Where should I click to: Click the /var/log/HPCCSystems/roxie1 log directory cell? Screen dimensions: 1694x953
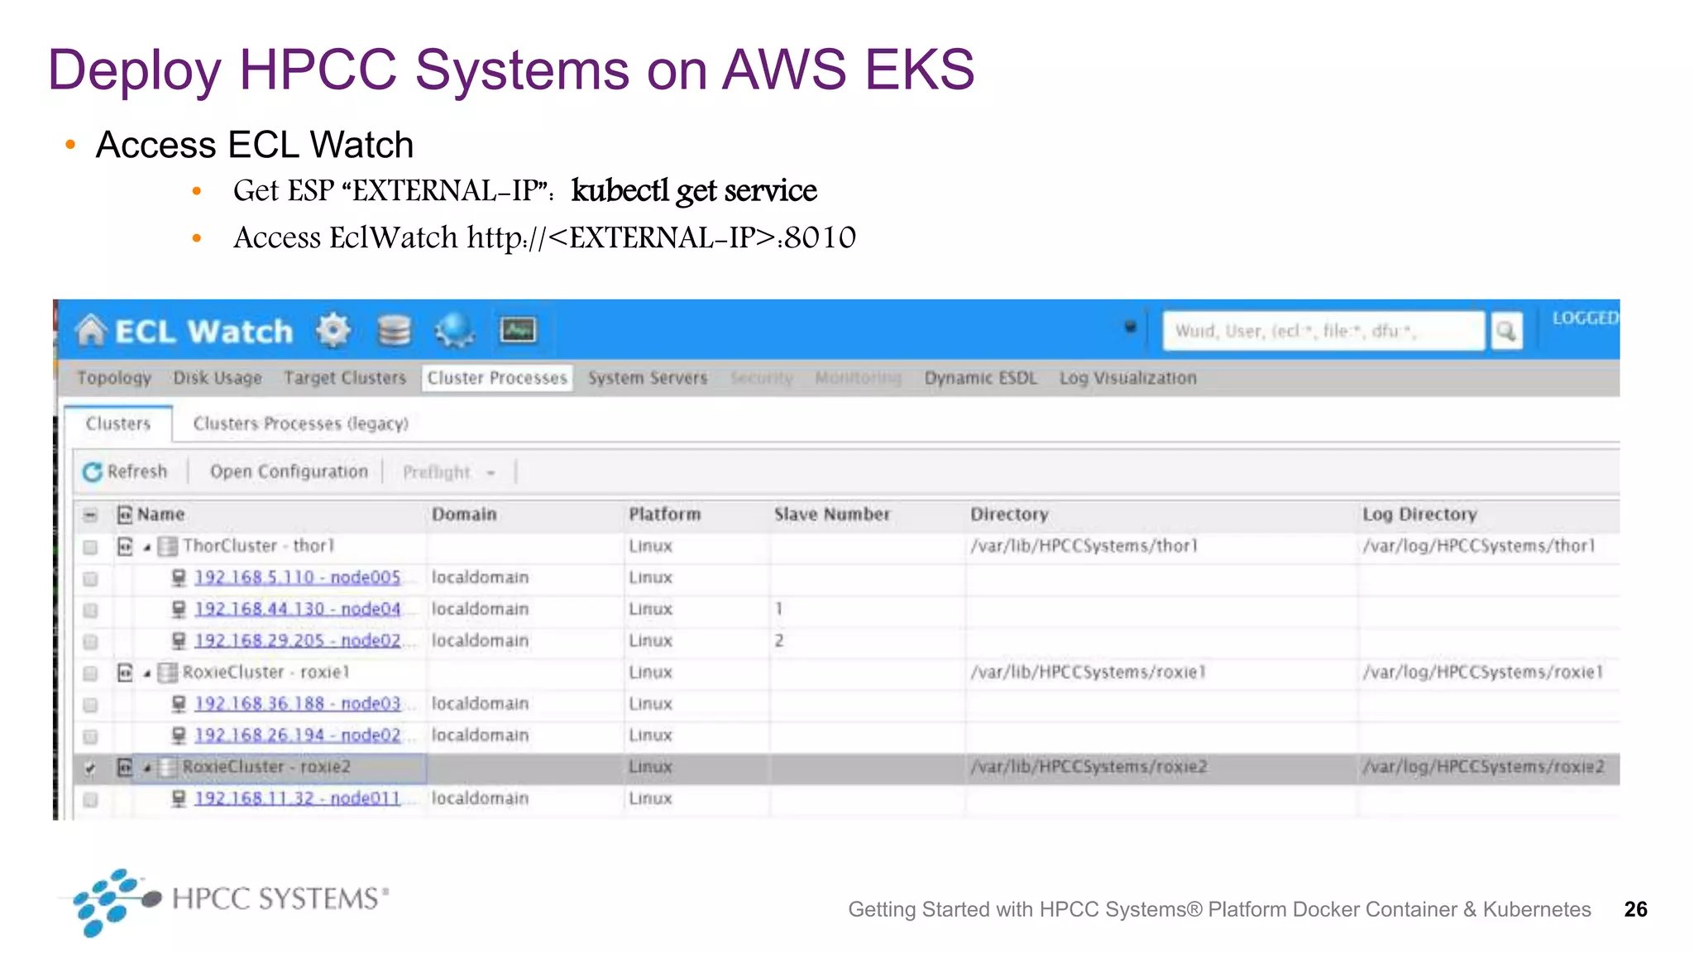tap(1482, 673)
